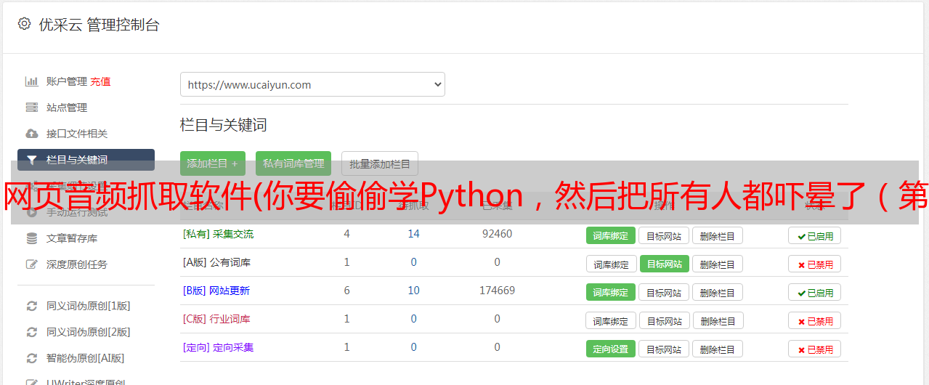Click the gear icon beside 优采云 管理控制台
The height and width of the screenshot is (385, 929).
(x=24, y=24)
